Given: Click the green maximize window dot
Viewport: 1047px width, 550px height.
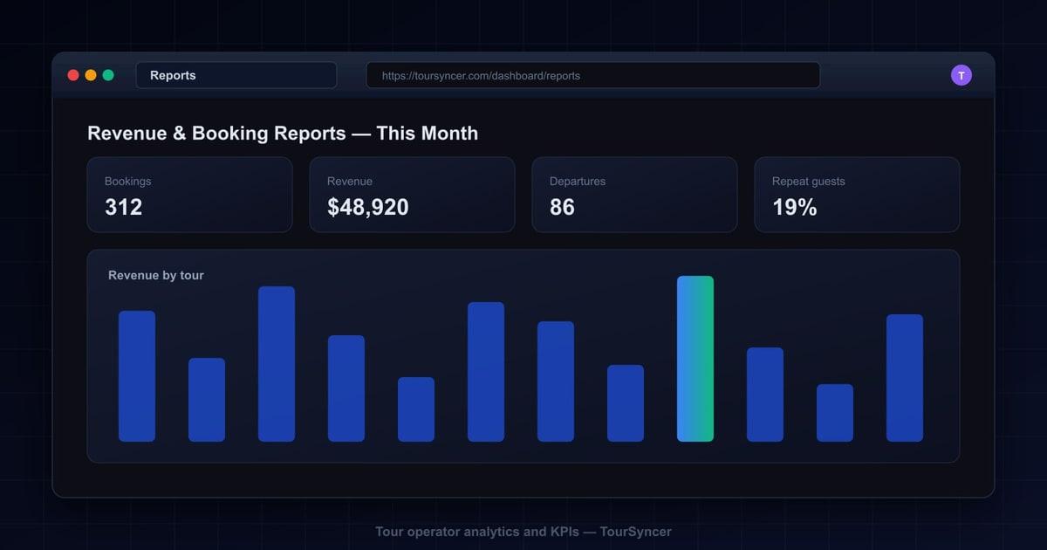Looking at the screenshot, I should point(108,75).
